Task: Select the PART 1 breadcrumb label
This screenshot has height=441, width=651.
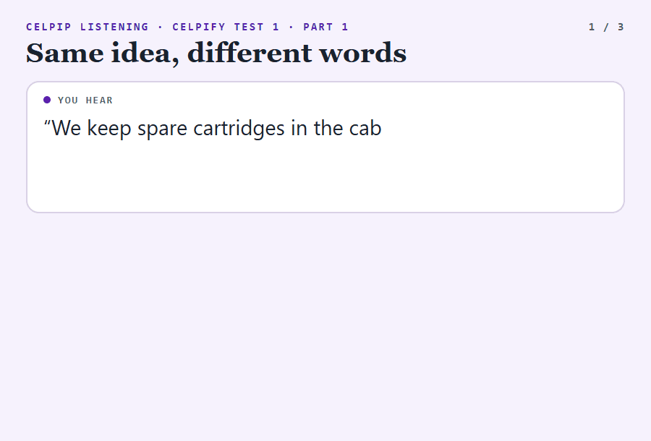Action: [x=325, y=27]
